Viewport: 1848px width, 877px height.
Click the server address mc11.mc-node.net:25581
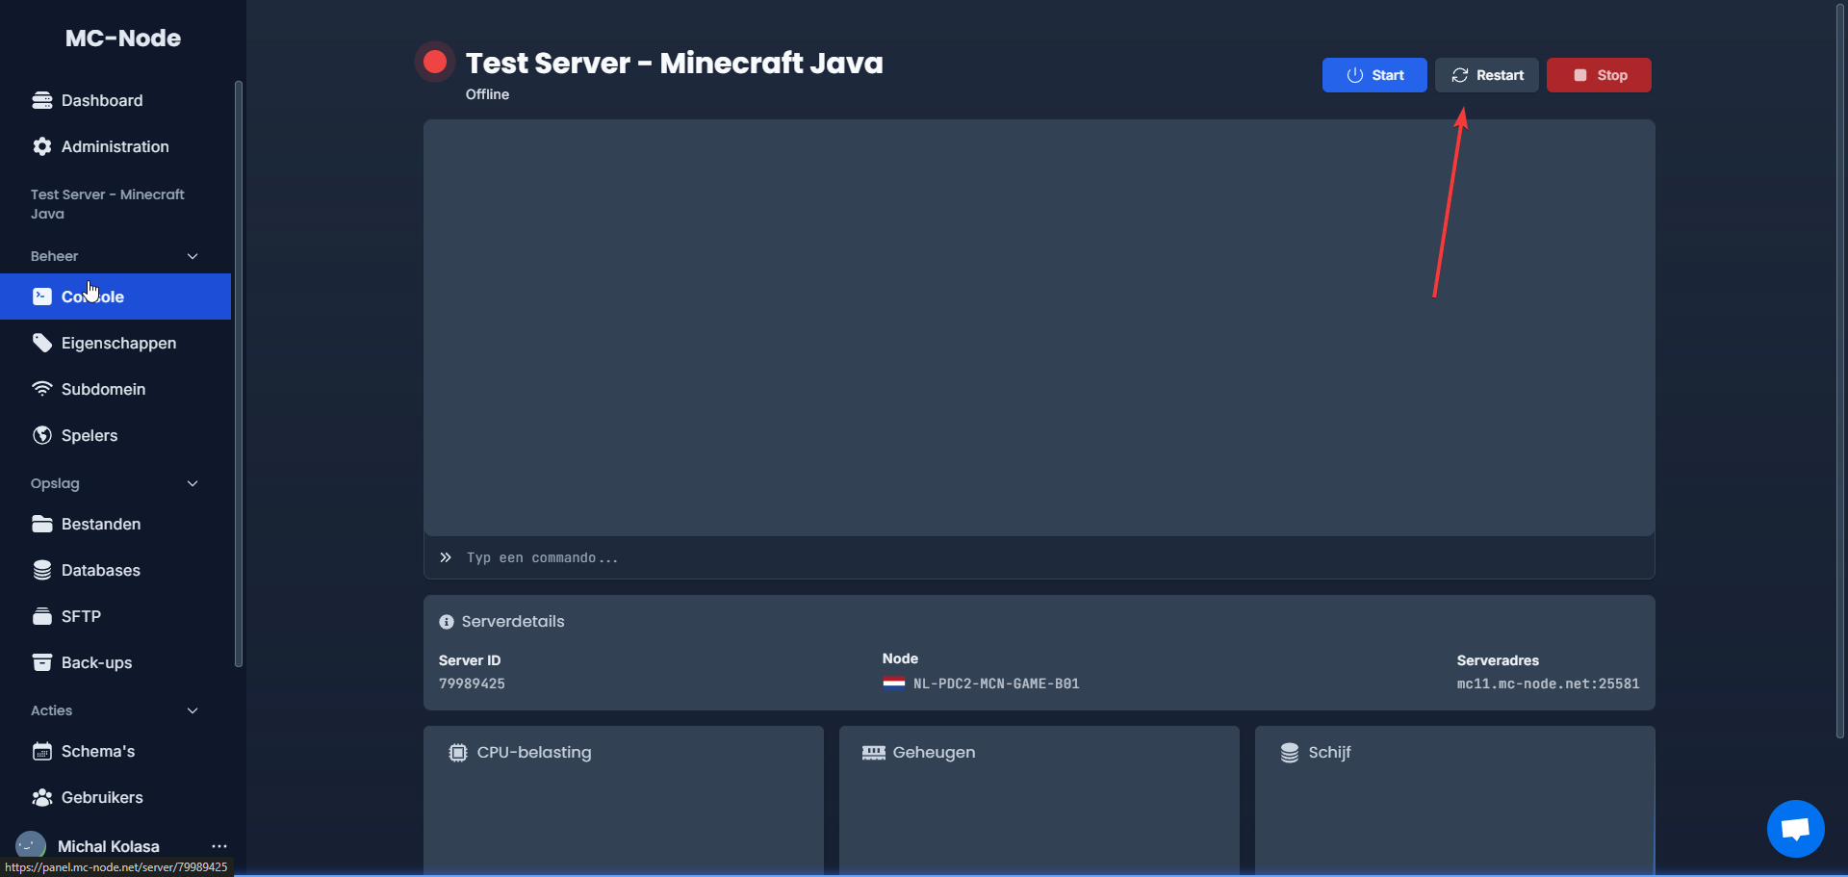point(1548,684)
